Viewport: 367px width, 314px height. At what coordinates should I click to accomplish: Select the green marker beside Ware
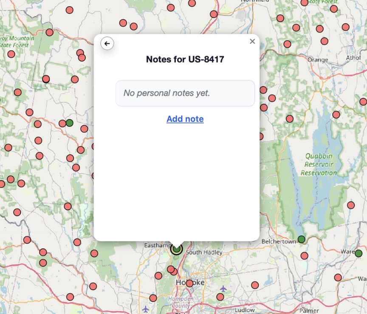tap(359, 253)
